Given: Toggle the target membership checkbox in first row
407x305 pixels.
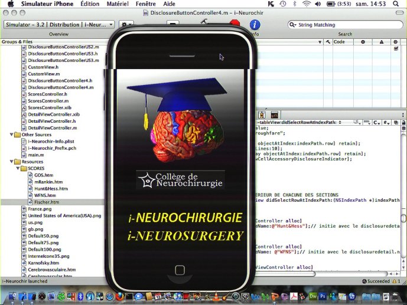Looking at the screenshot, I should pos(396,48).
